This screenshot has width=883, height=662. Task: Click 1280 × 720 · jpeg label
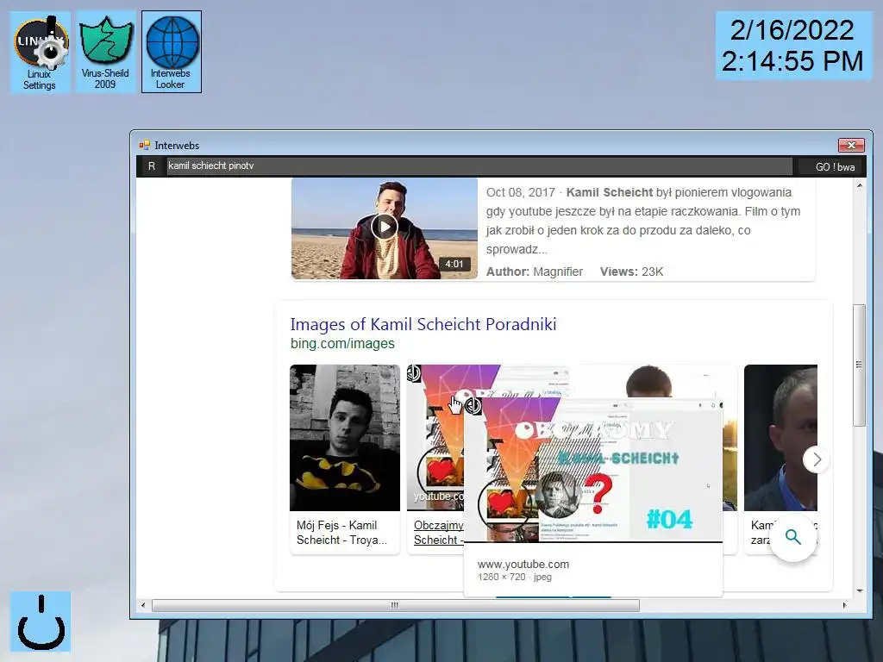coord(515,577)
